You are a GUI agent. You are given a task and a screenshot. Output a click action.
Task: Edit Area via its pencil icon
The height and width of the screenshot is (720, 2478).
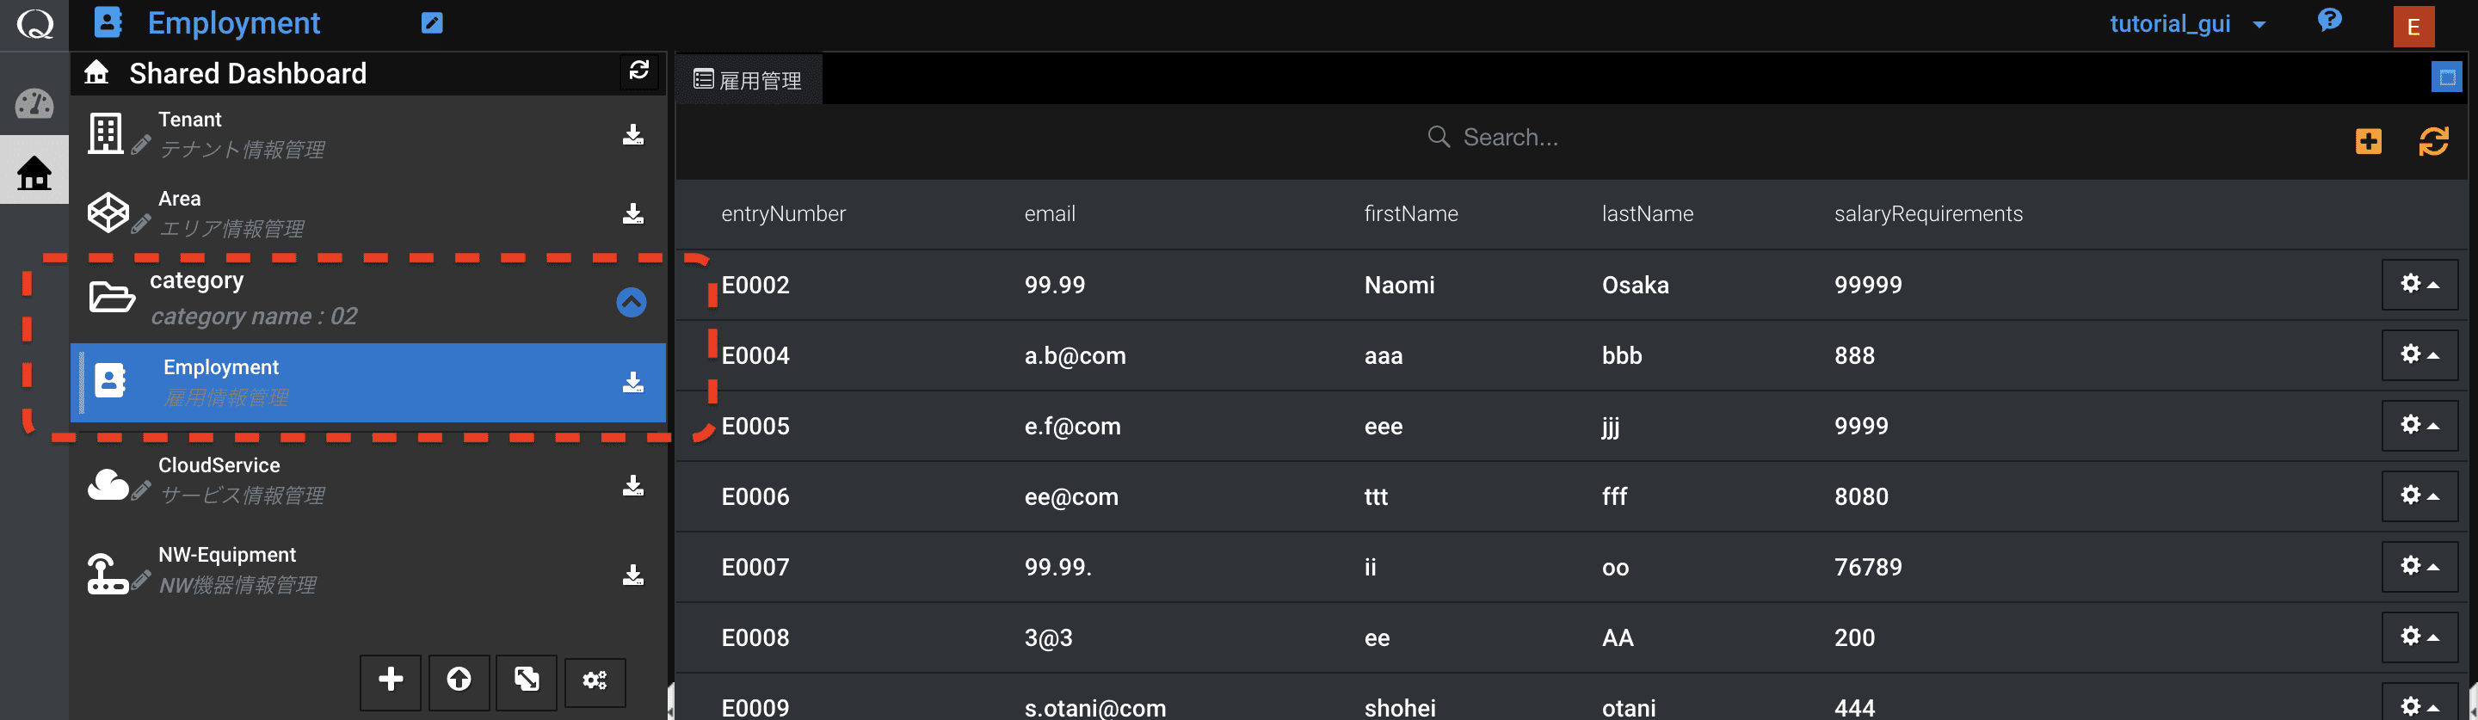click(x=141, y=224)
